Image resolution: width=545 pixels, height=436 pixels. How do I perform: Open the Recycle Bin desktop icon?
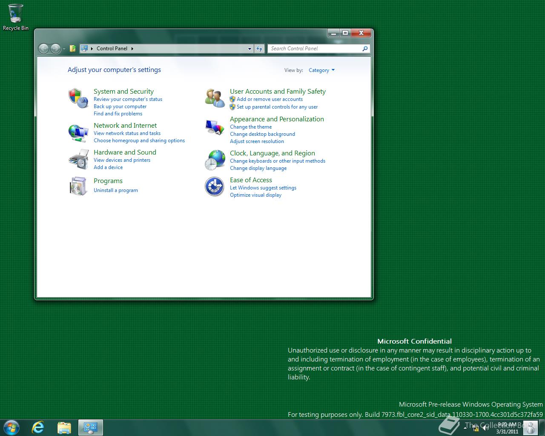16,17
